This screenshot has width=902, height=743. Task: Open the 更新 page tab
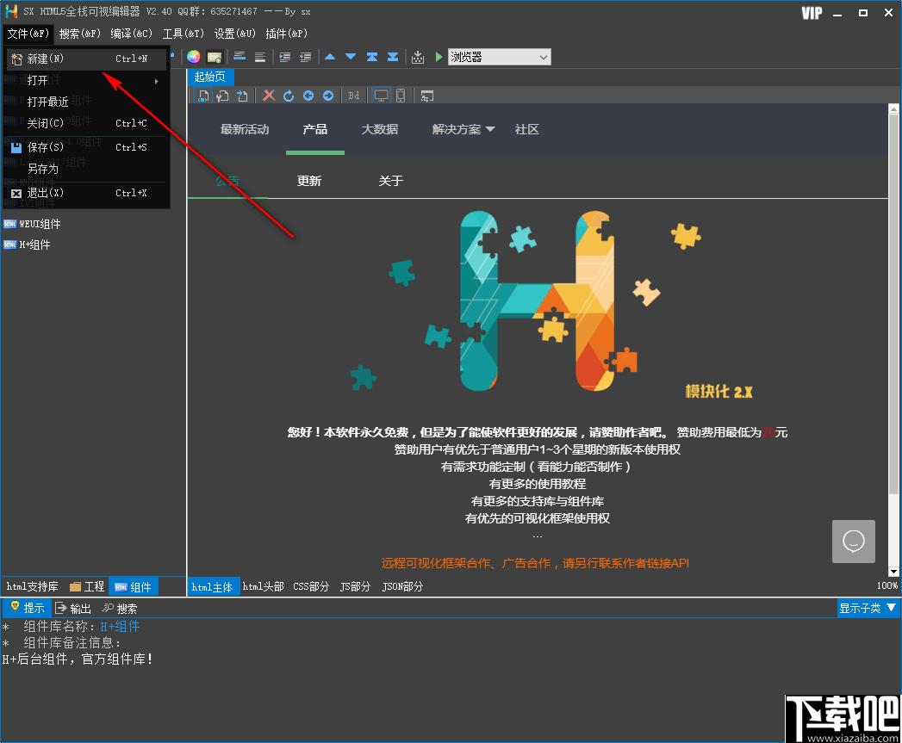pos(309,181)
